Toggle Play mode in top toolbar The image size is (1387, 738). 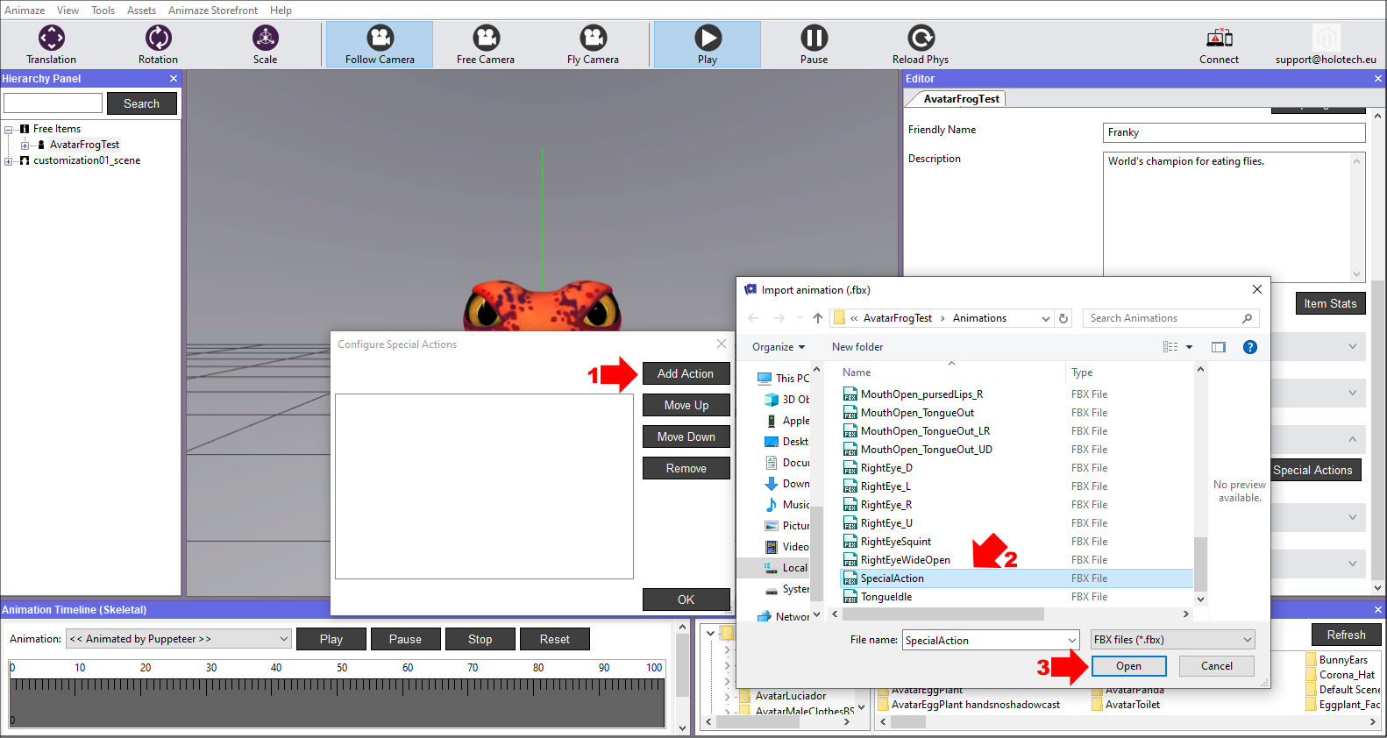(708, 45)
